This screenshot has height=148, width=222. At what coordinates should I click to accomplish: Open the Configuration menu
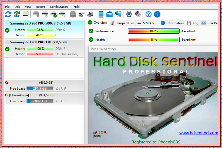pyautogui.click(x=59, y=7)
